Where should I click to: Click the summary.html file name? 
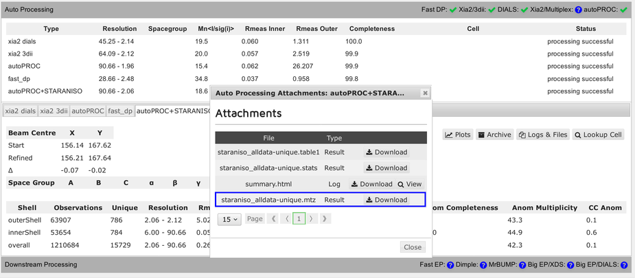[x=268, y=184]
